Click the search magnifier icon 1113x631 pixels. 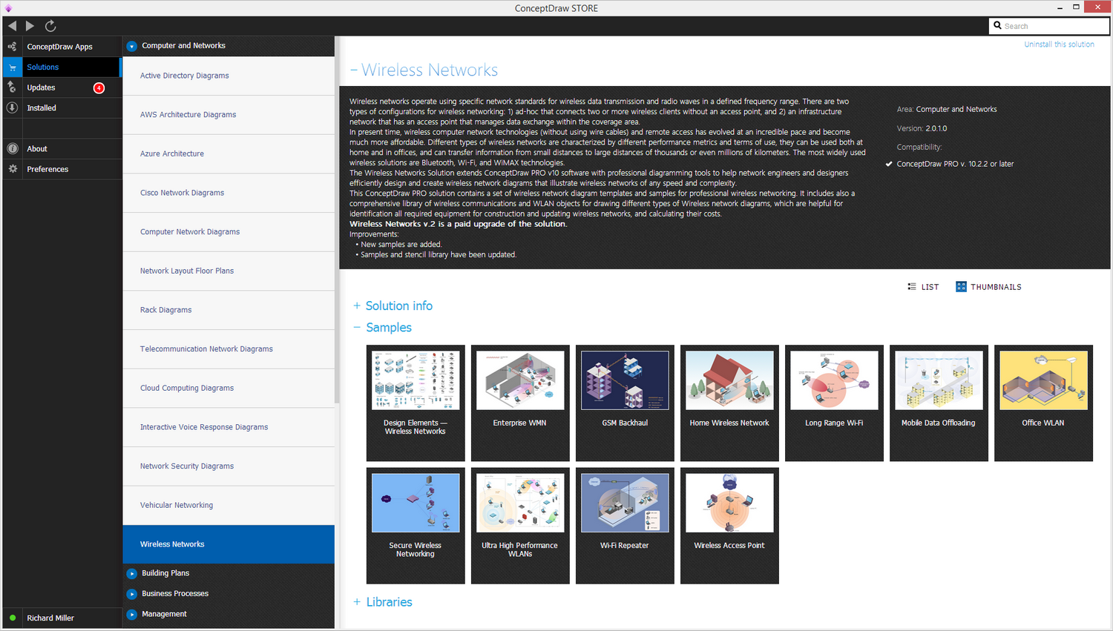tap(997, 25)
